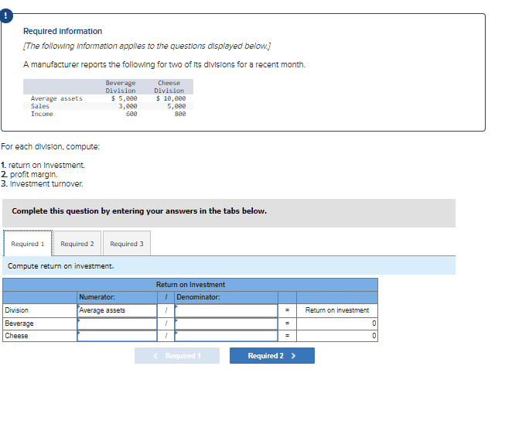The image size is (529, 421).
Task: Click the Beverage sales value 3,000
Action: click(128, 106)
